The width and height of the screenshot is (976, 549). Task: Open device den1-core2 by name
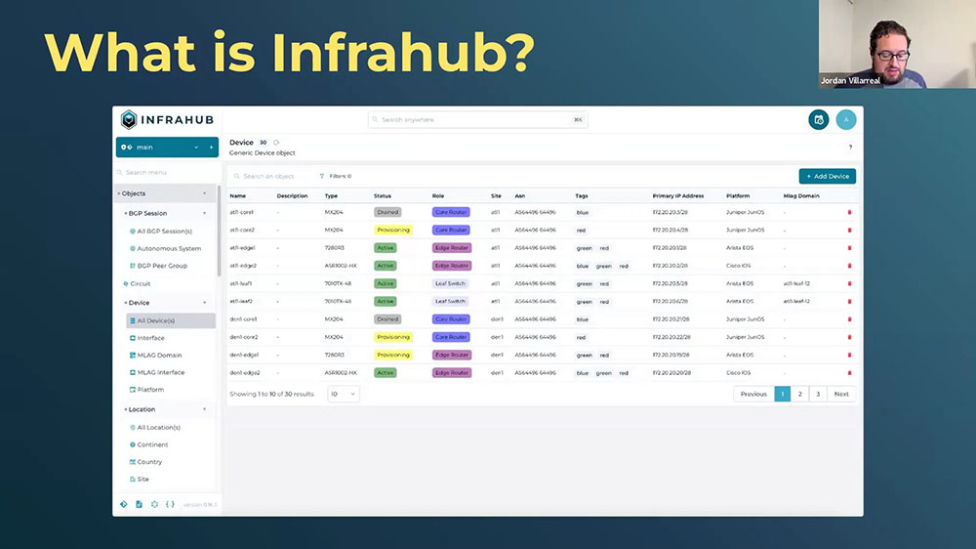point(244,337)
